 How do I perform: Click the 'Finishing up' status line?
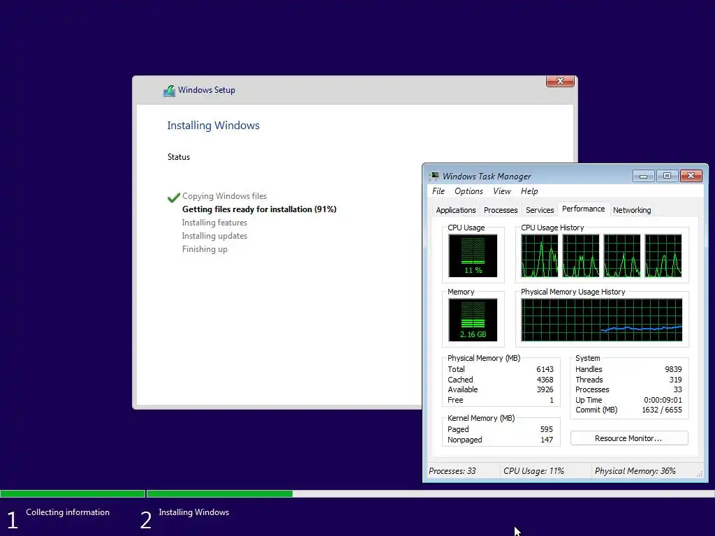point(205,249)
